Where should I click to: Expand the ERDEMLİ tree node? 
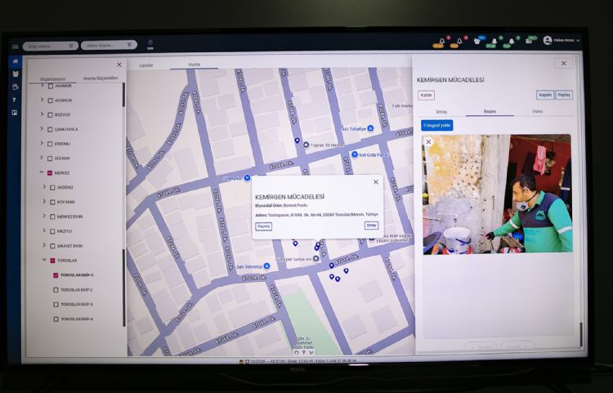(42, 143)
